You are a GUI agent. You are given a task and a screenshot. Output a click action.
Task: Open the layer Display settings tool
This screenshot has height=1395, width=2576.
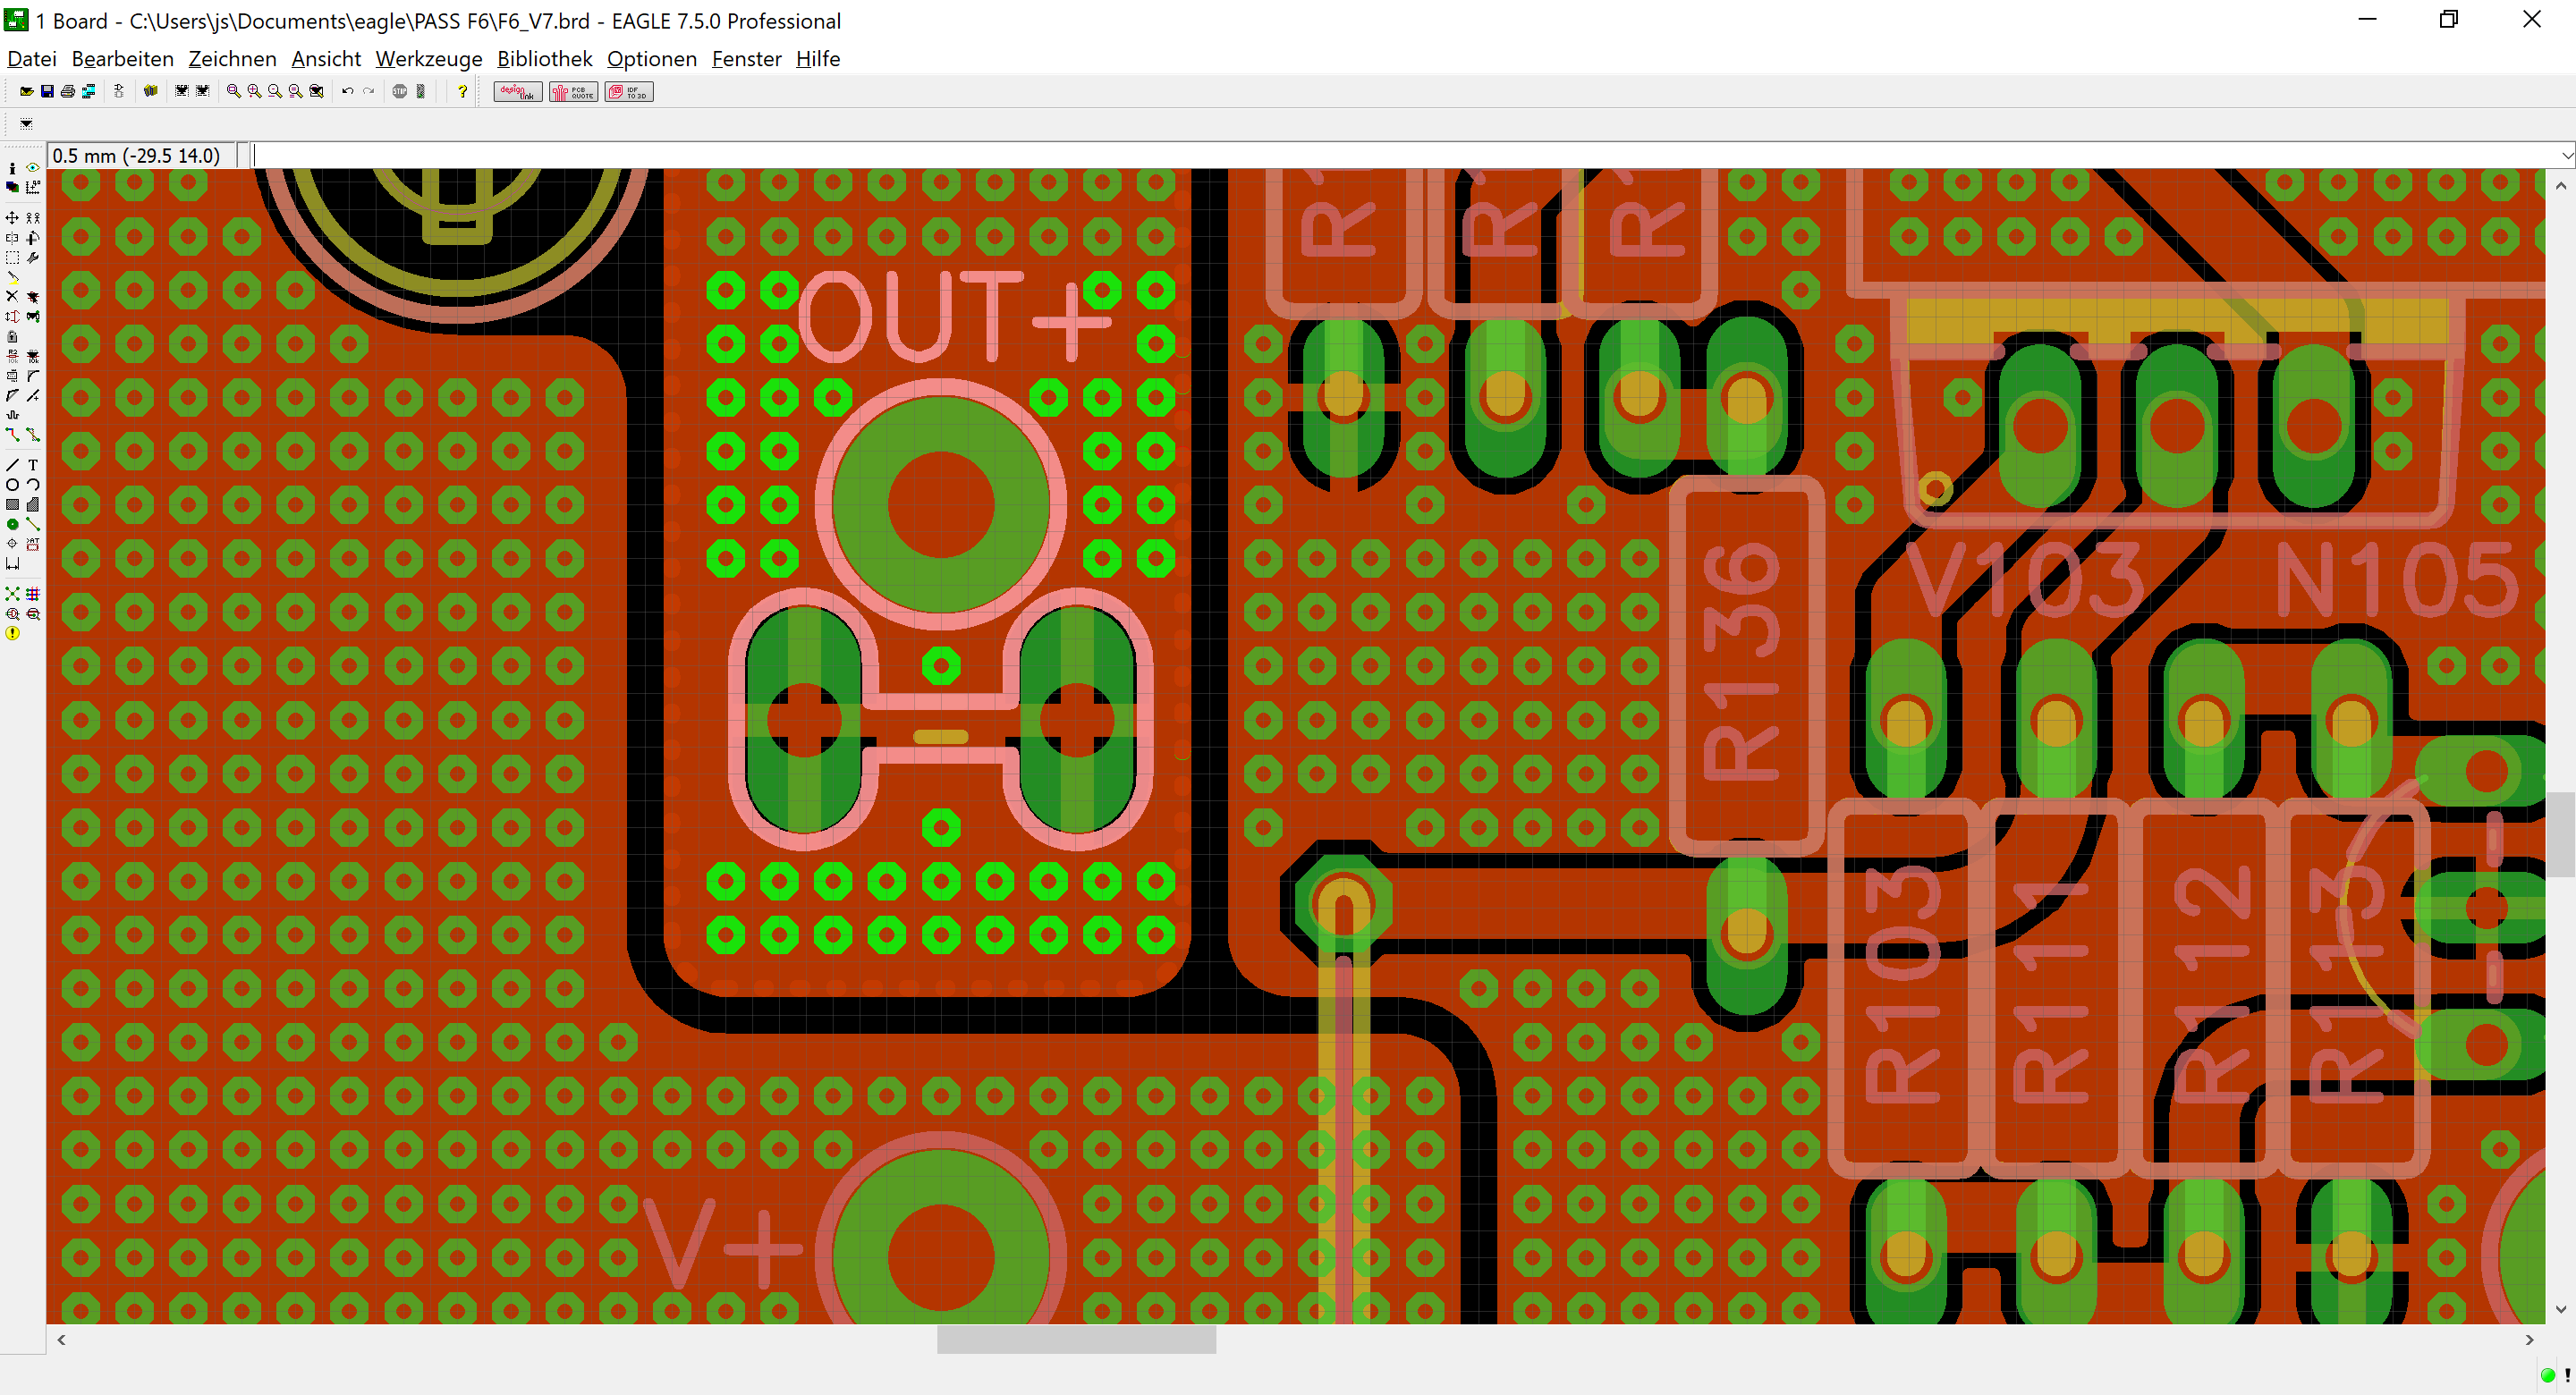coord(12,187)
